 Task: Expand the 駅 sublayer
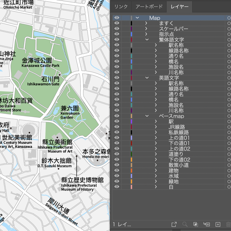(156, 121)
